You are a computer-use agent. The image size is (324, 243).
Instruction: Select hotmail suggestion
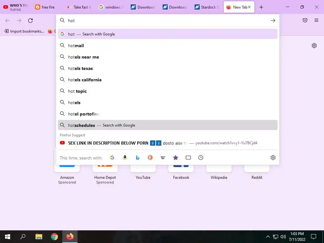coord(168,46)
